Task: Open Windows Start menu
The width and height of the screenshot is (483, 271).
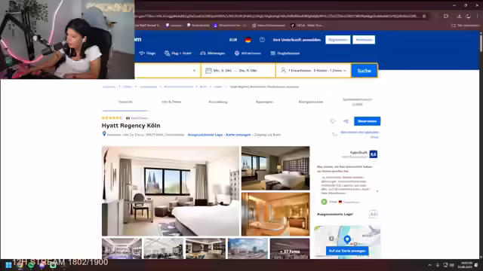Action: pos(8,265)
